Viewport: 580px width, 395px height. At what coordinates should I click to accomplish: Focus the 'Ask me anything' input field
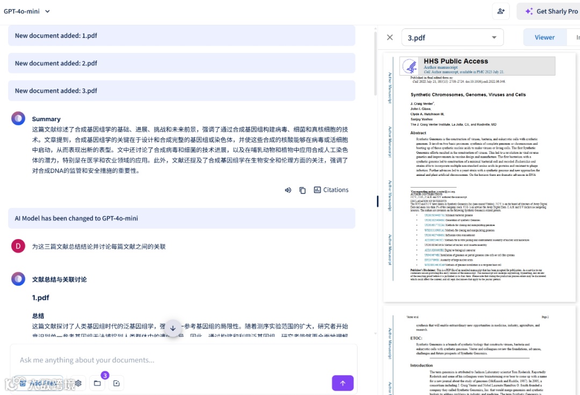[184, 360]
